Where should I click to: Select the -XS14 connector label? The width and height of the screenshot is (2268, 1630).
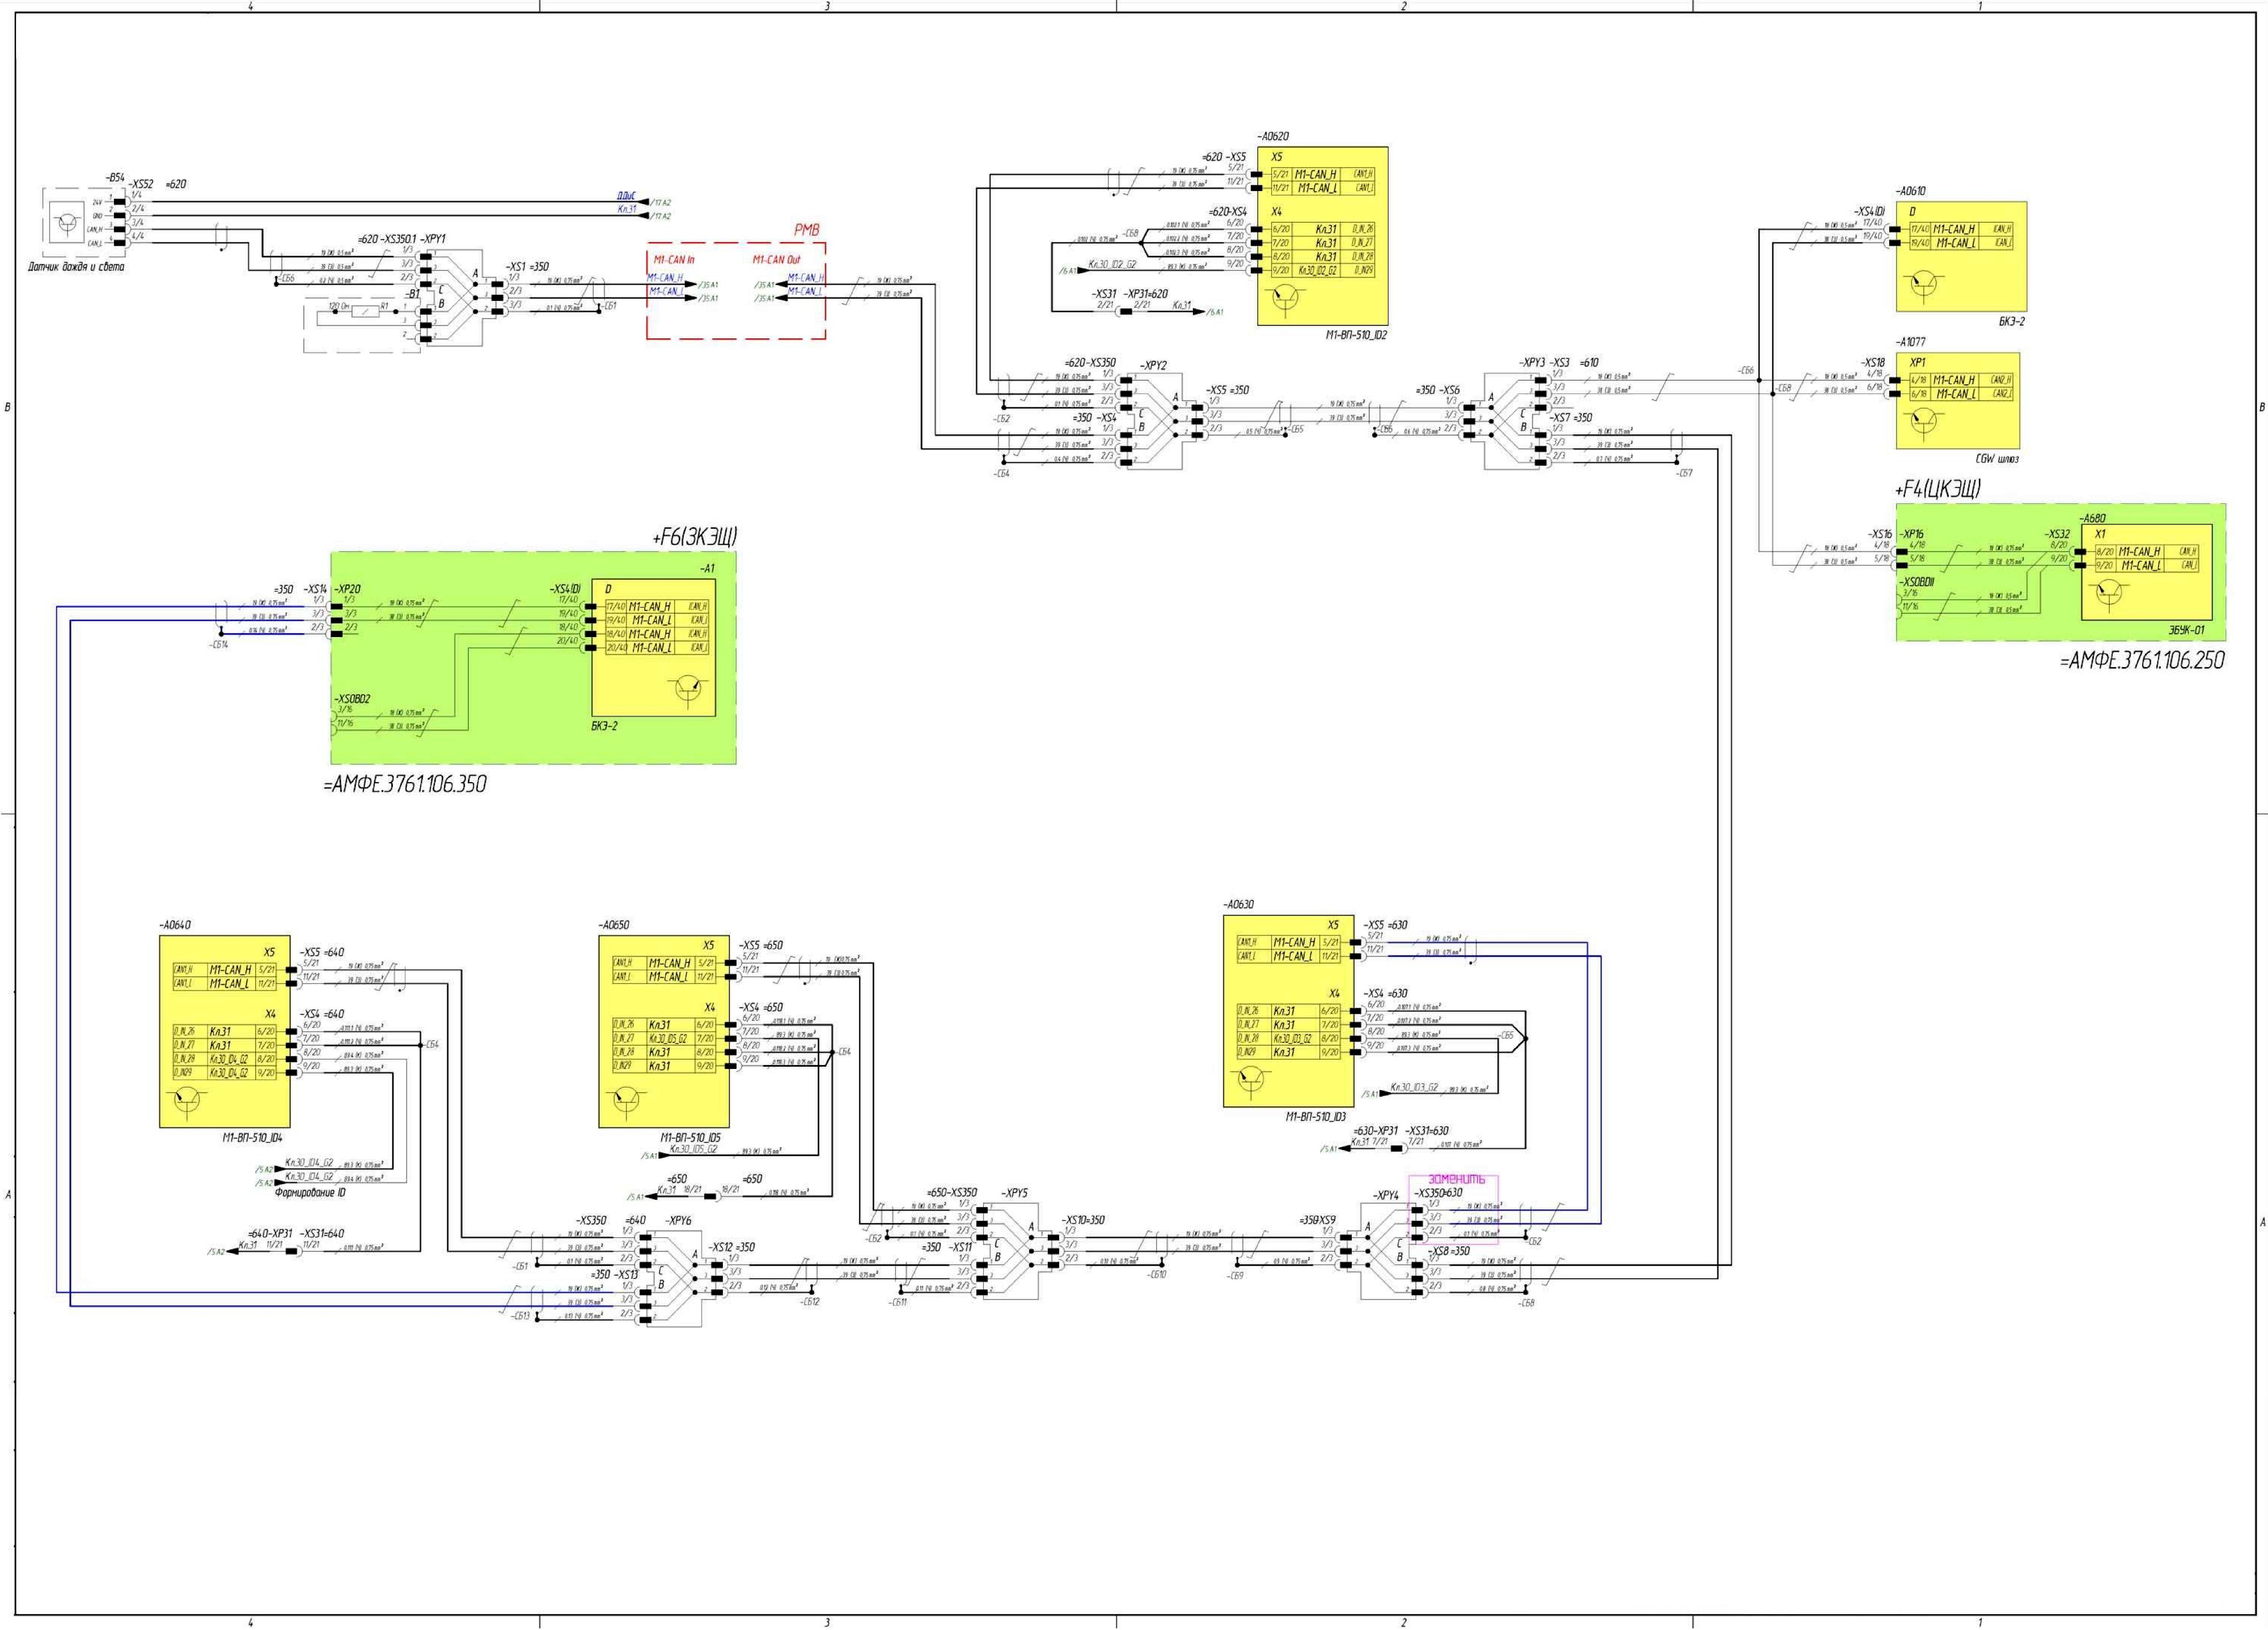tap(315, 589)
